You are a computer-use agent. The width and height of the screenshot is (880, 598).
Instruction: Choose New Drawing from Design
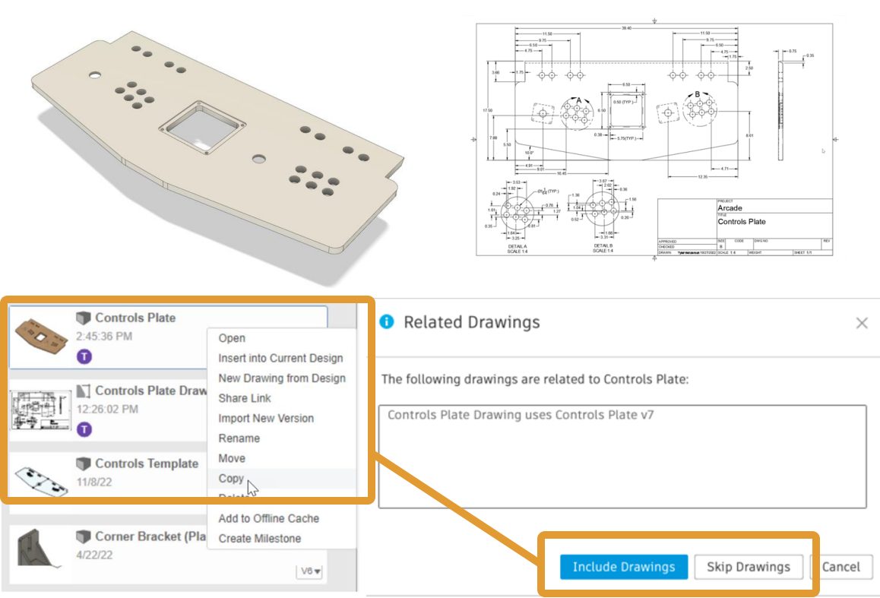[282, 378]
